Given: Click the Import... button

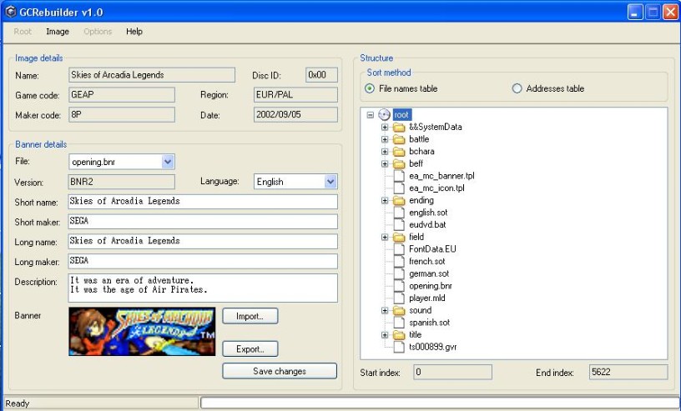Looking at the screenshot, I should tap(250, 316).
